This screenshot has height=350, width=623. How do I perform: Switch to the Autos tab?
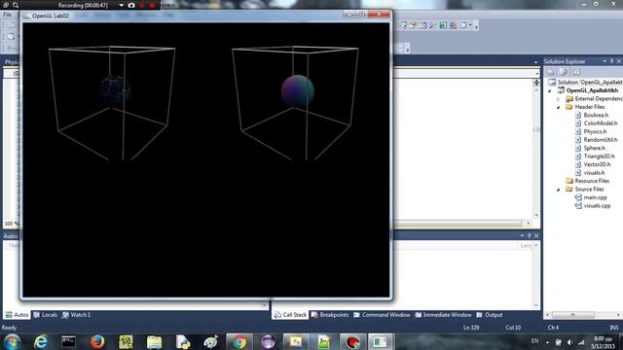18,315
